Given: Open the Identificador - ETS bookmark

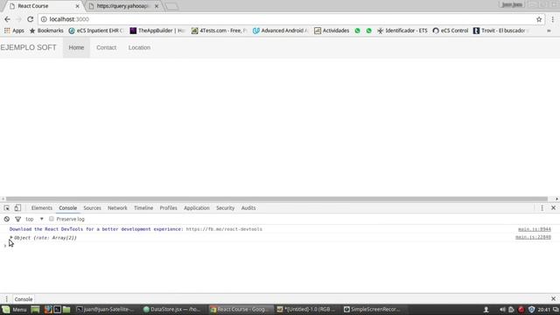Looking at the screenshot, I should point(402,31).
